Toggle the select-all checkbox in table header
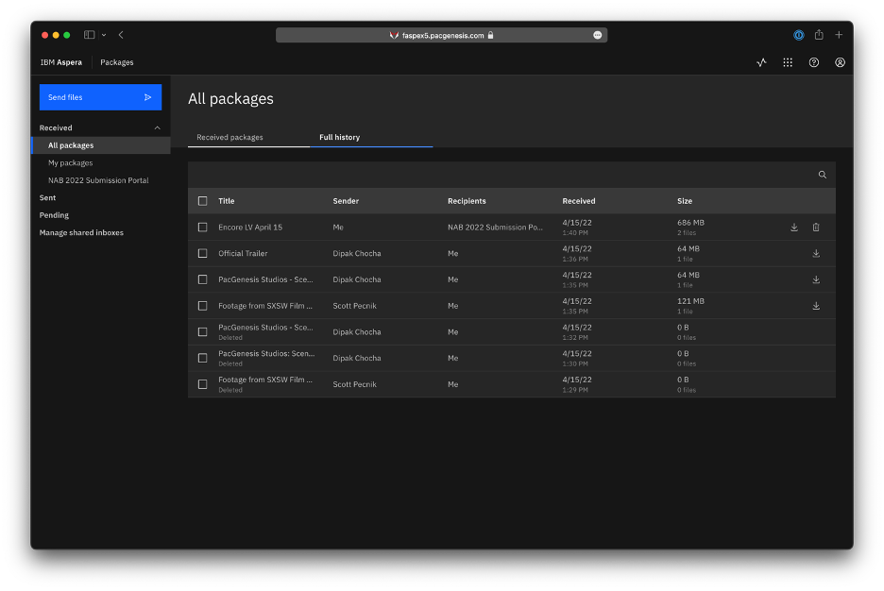This screenshot has height=591, width=884. [x=202, y=201]
